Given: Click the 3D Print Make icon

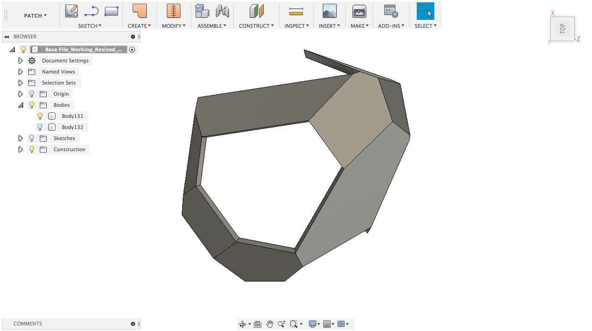Looking at the screenshot, I should (359, 11).
